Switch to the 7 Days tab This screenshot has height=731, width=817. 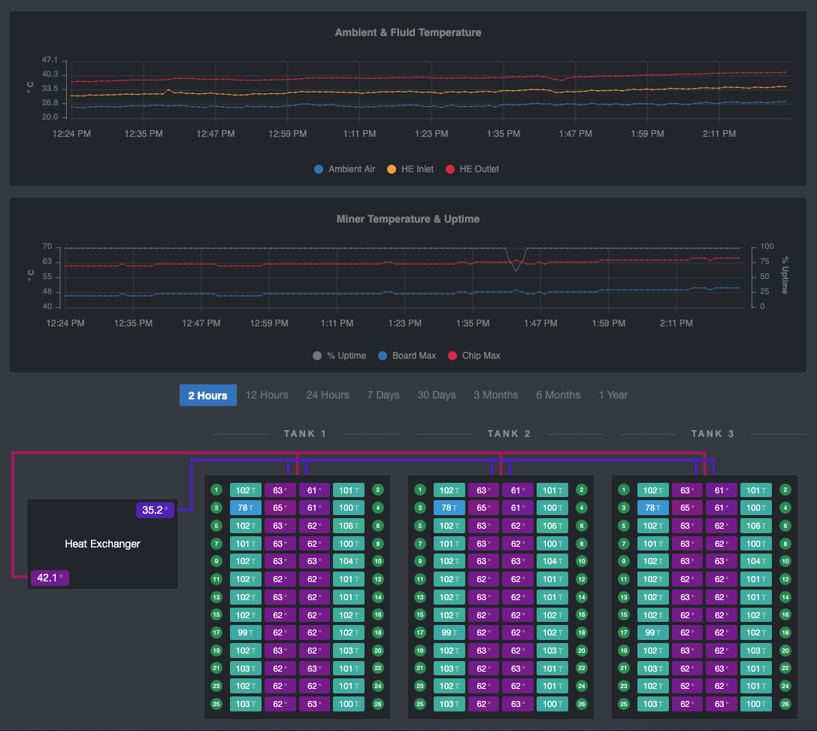(x=383, y=395)
